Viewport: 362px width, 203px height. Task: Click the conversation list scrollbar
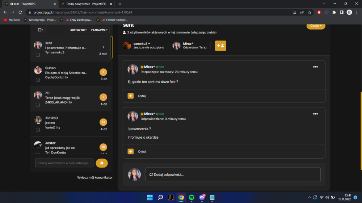112,47
